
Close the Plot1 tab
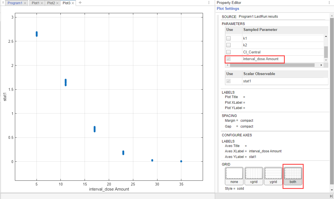42,3
